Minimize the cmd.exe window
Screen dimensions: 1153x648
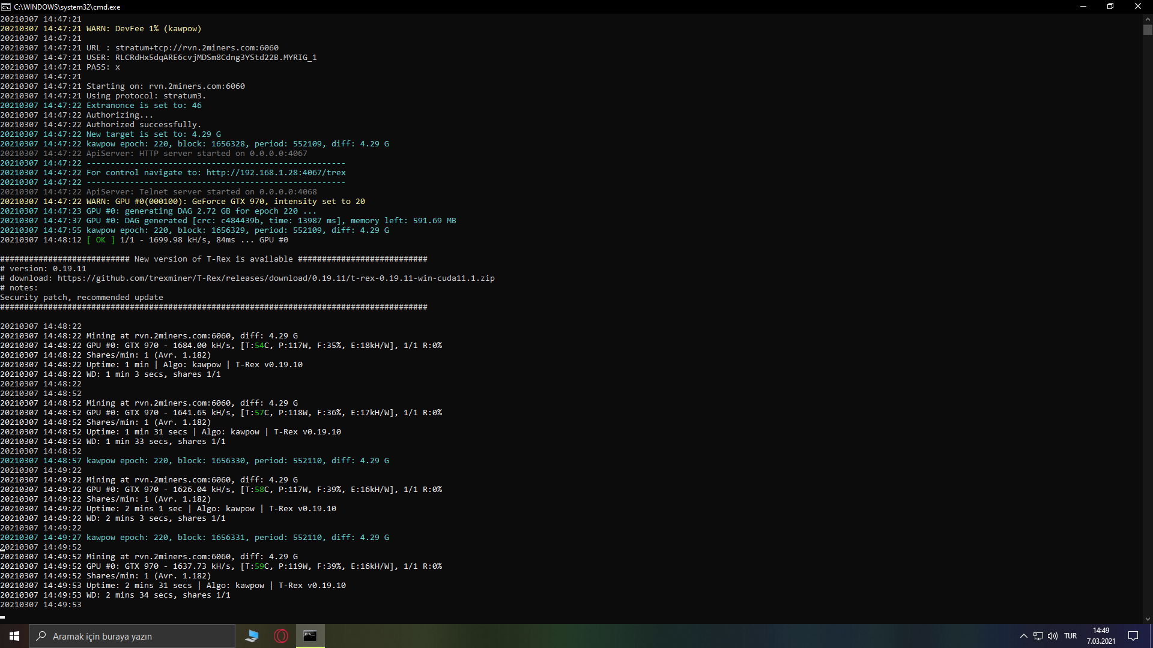point(1083,7)
